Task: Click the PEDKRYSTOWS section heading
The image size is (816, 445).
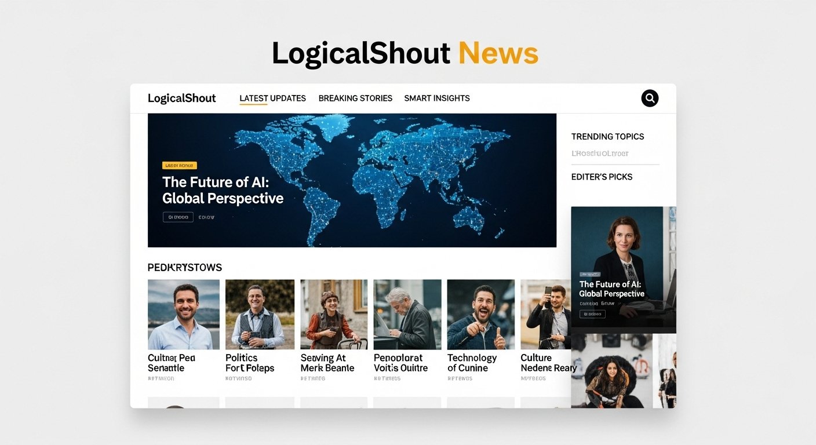Action: 184,267
